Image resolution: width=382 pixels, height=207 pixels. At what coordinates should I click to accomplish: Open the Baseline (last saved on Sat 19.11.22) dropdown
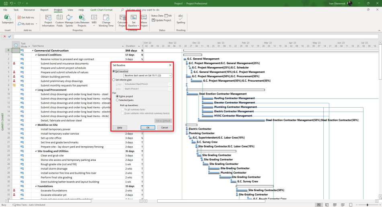tap(148, 76)
